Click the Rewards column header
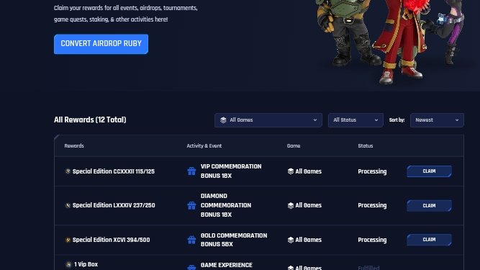480x270 pixels. (x=74, y=146)
